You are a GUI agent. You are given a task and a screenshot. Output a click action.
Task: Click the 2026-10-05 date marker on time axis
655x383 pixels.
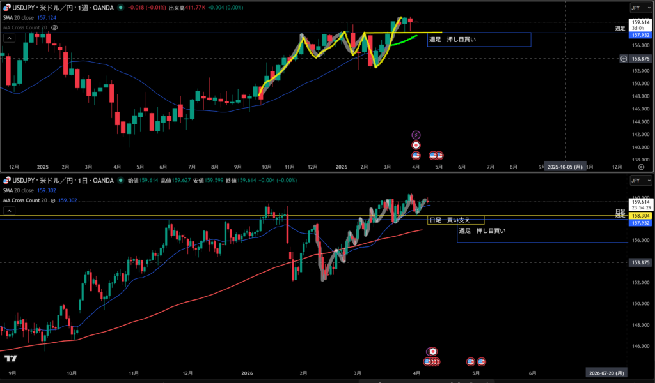[564, 166]
